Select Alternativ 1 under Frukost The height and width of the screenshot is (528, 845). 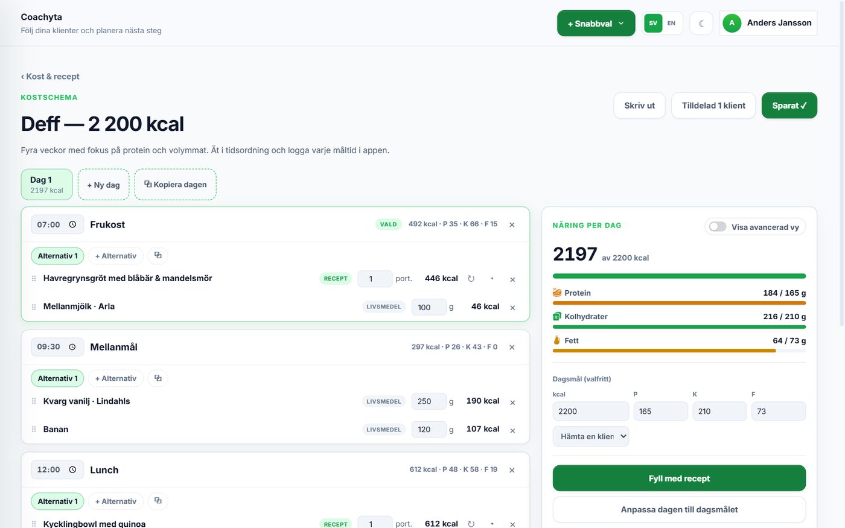click(57, 256)
